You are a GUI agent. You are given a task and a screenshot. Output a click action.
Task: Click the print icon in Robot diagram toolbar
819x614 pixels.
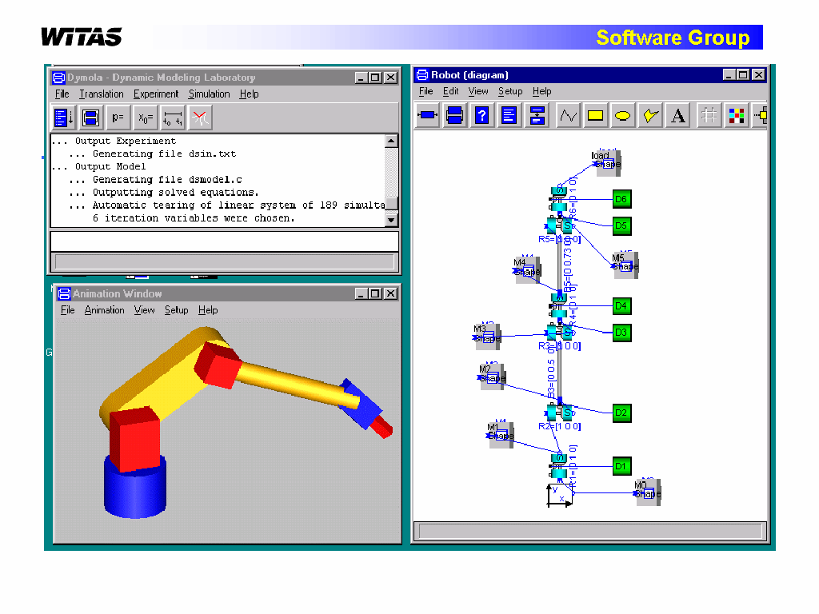coord(454,115)
